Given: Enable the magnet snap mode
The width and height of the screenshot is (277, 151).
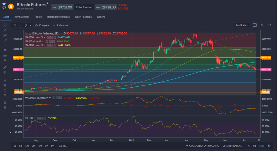Looking at the screenshot, I should (x=5, y=80).
